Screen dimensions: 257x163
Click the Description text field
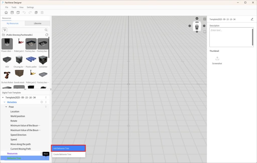click(x=231, y=36)
